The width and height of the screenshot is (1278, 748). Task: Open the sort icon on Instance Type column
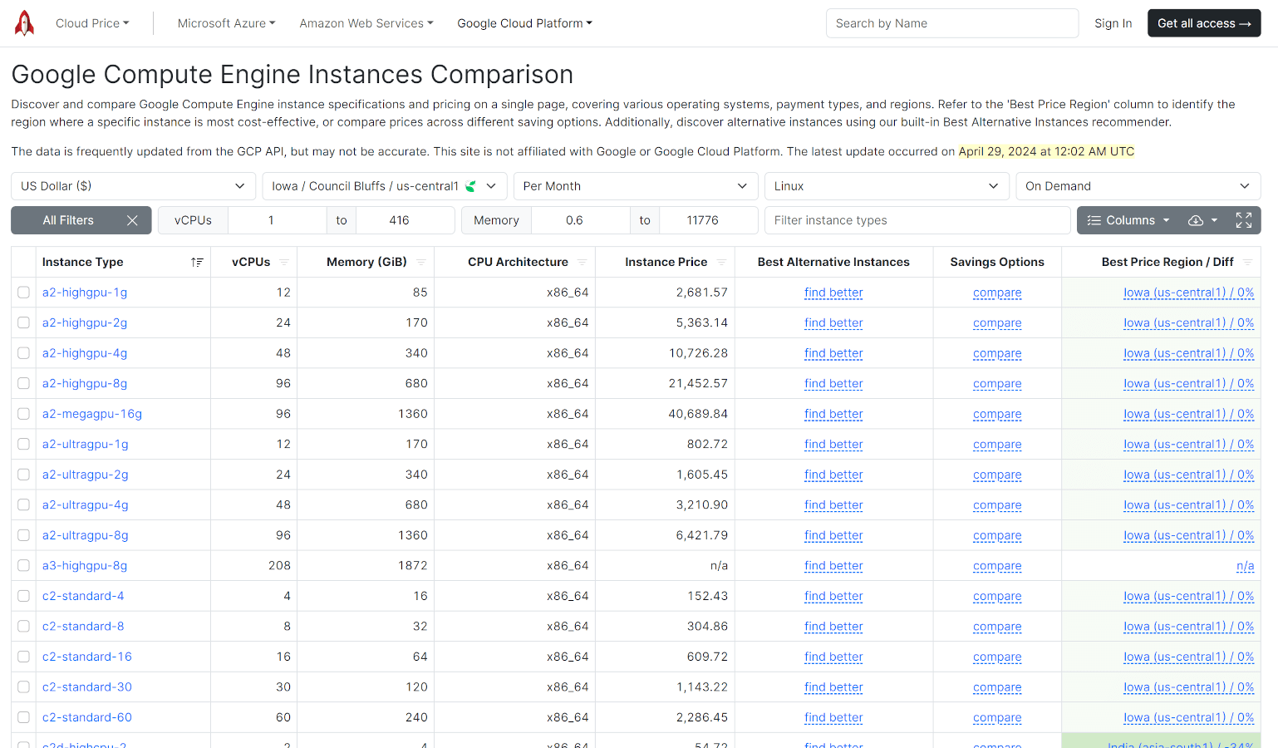pos(197,262)
